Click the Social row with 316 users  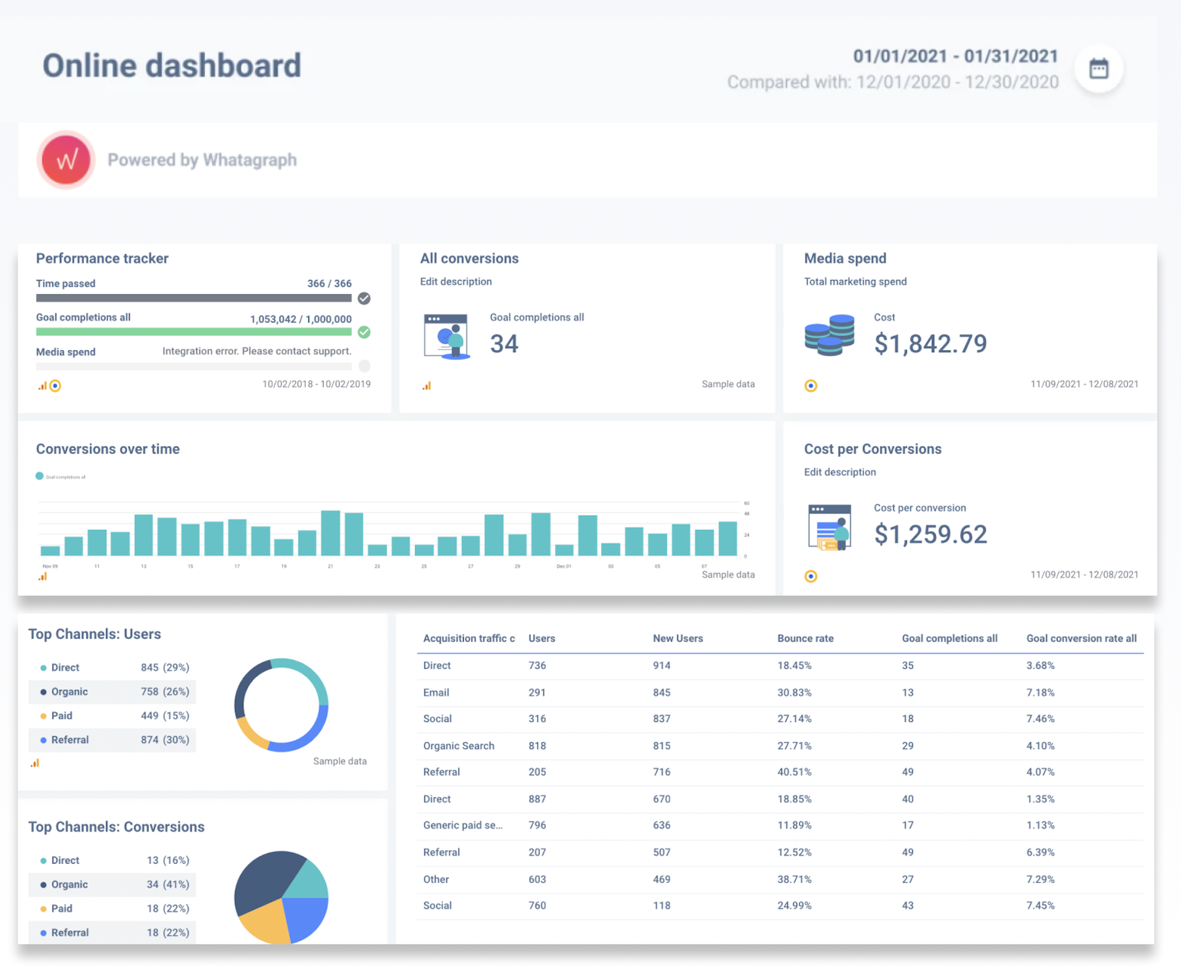(x=780, y=719)
